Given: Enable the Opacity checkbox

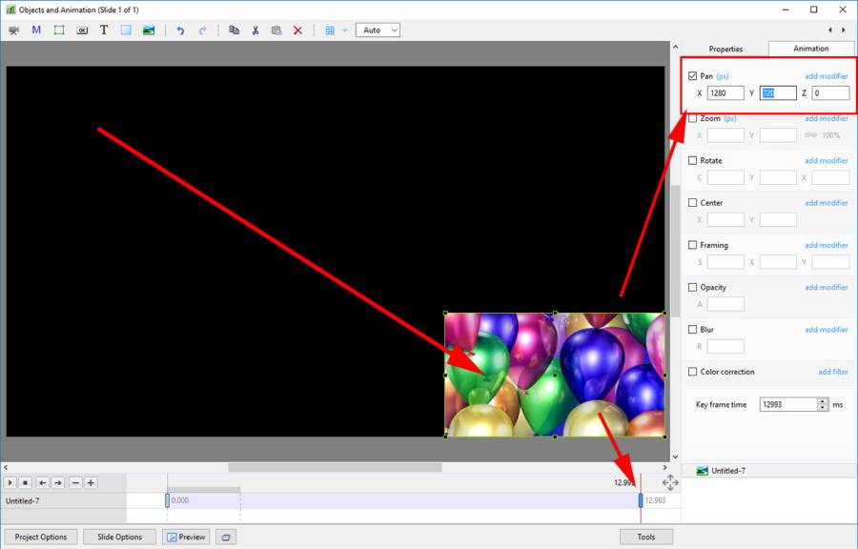Looking at the screenshot, I should pos(692,287).
